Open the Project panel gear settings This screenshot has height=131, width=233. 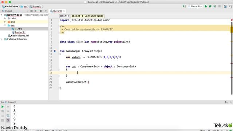pos(41,11)
